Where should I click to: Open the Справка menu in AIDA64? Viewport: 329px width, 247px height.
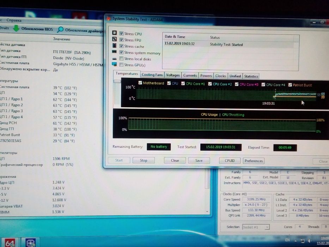pyautogui.click(x=14, y=20)
